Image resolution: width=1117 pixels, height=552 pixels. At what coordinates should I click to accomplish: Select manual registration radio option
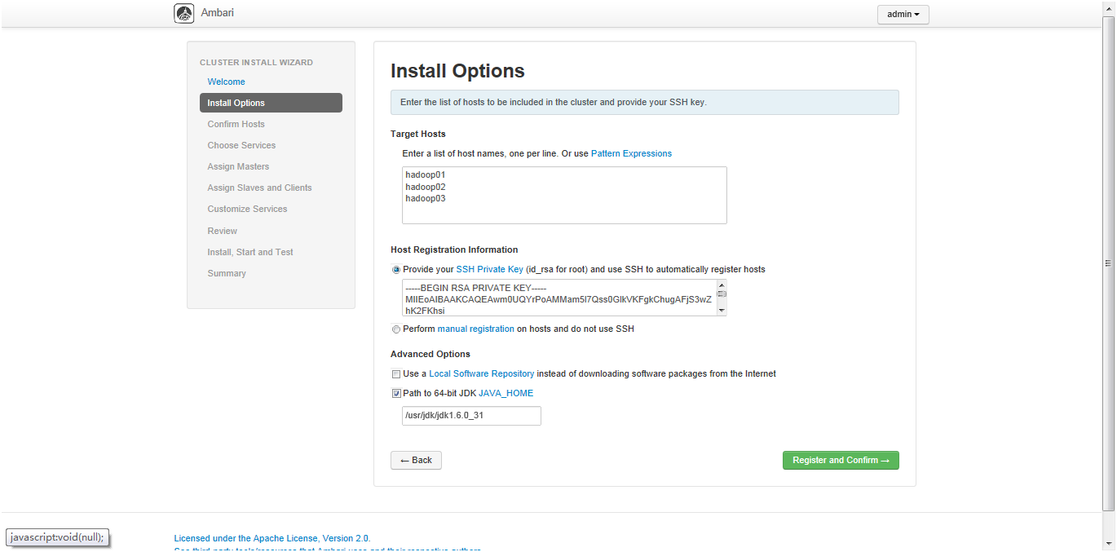coord(396,329)
